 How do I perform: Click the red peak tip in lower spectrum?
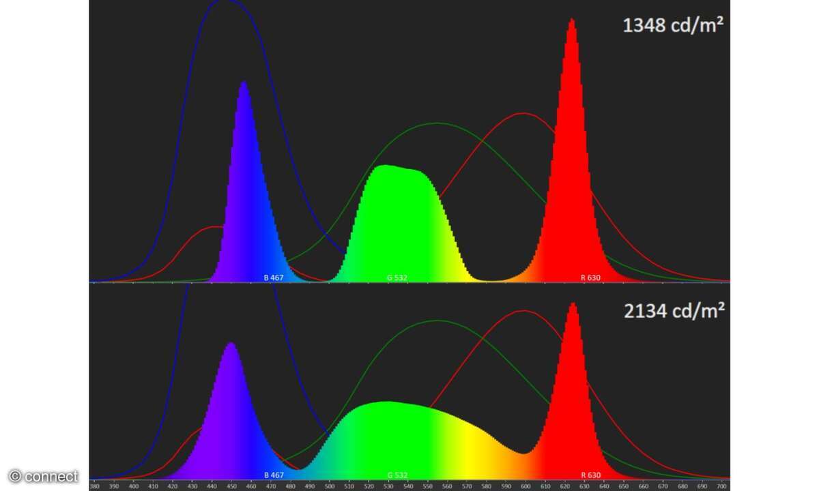pos(573,306)
